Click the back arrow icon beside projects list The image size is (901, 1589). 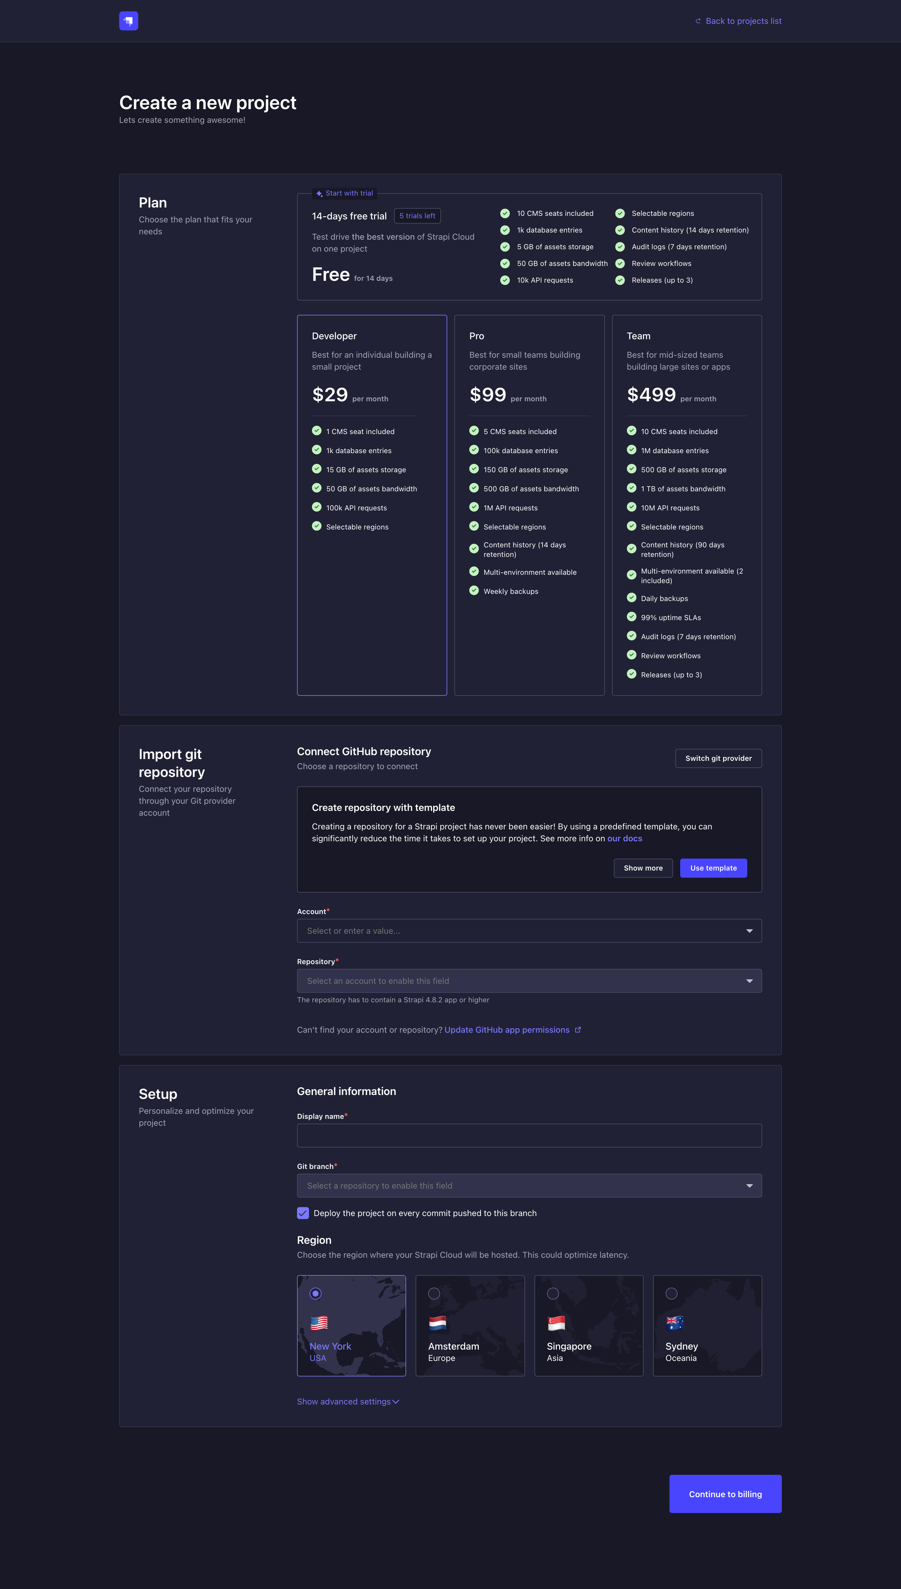pyautogui.click(x=698, y=21)
